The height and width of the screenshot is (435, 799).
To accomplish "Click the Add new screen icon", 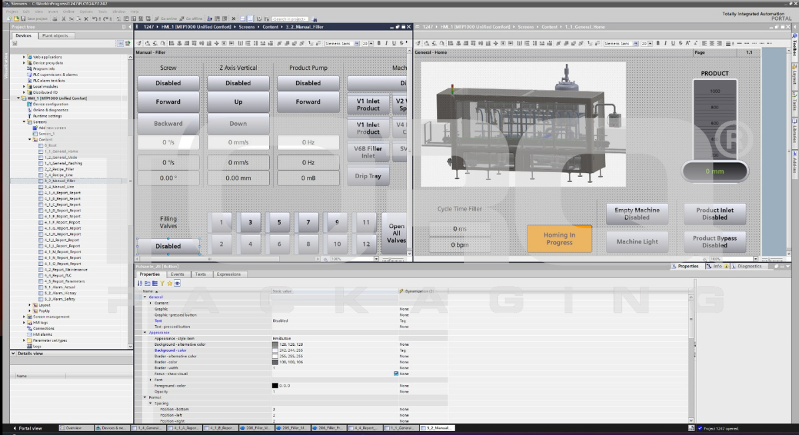I will [35, 128].
